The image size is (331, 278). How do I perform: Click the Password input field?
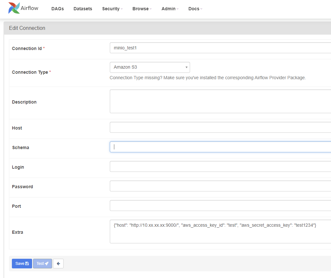pyautogui.click(x=220, y=186)
